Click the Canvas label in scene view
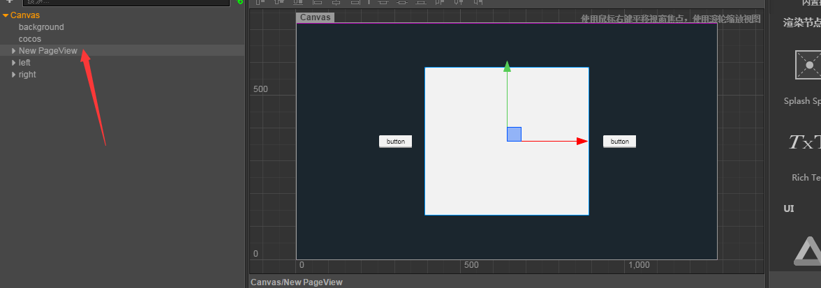 click(x=316, y=17)
